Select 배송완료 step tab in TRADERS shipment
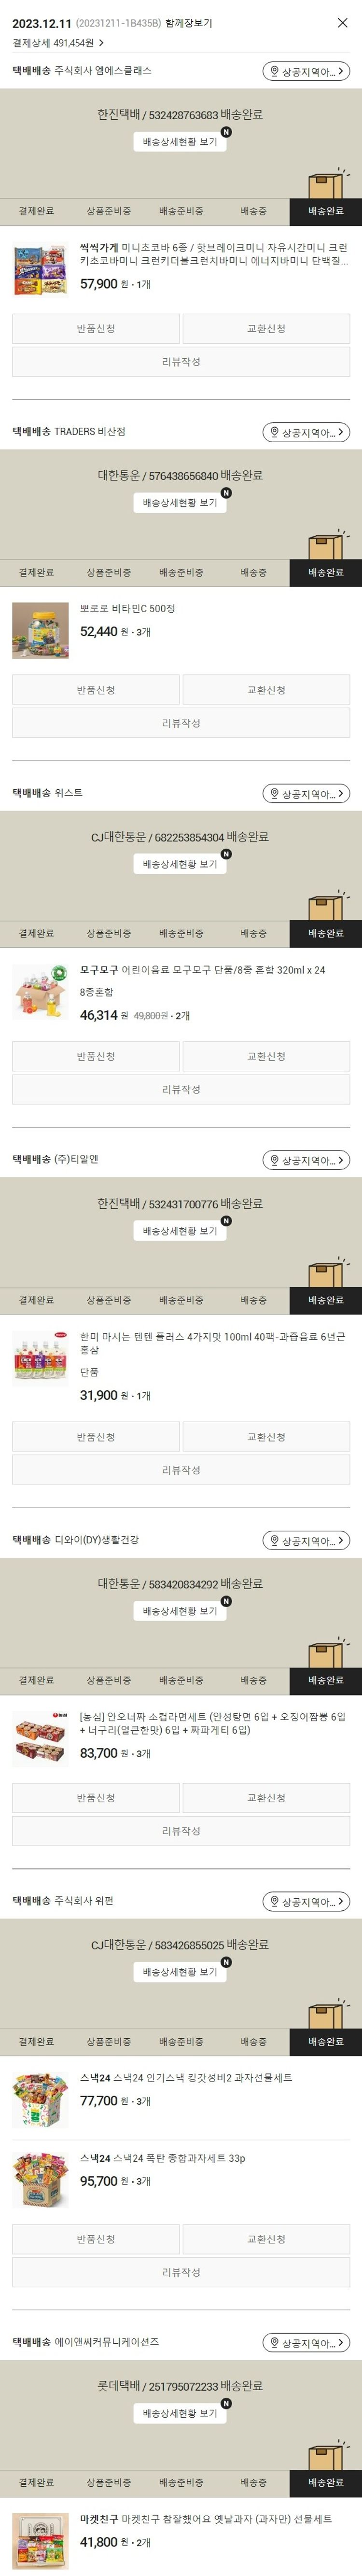 [x=326, y=572]
